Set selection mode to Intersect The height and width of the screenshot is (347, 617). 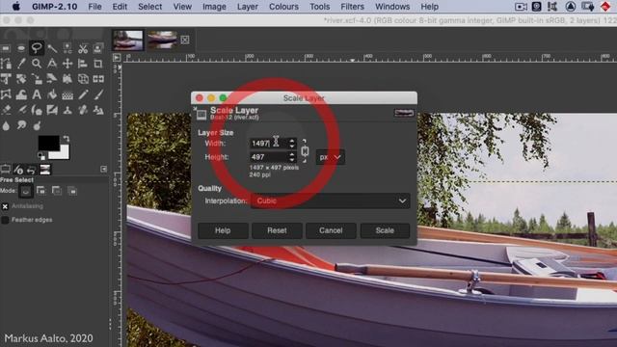click(x=72, y=191)
